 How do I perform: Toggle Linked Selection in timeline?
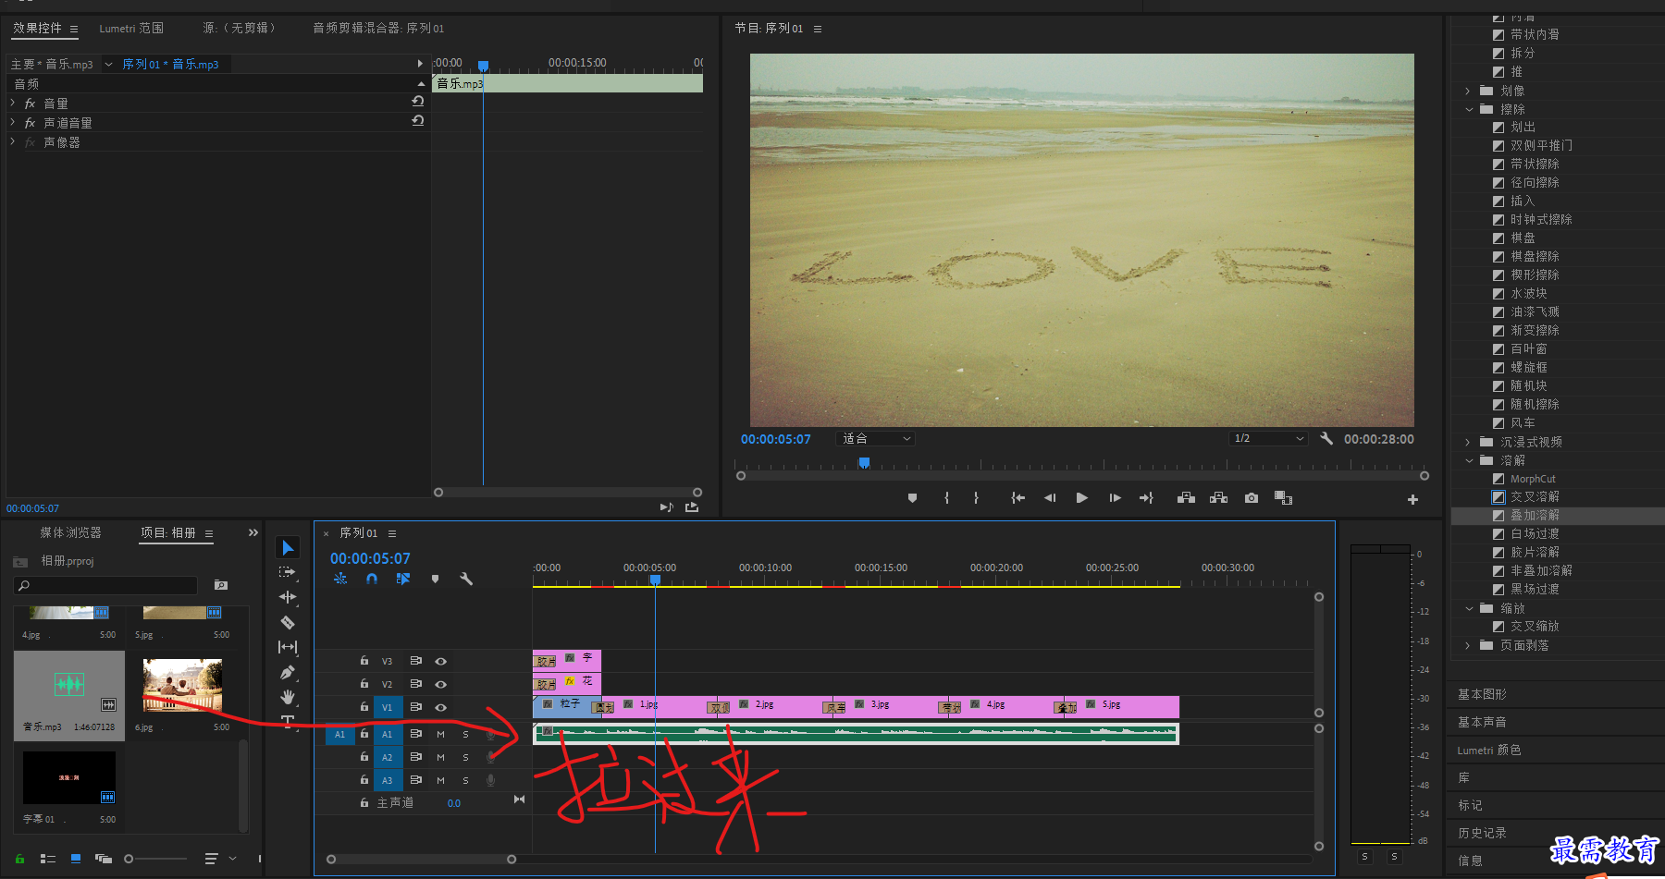point(403,579)
